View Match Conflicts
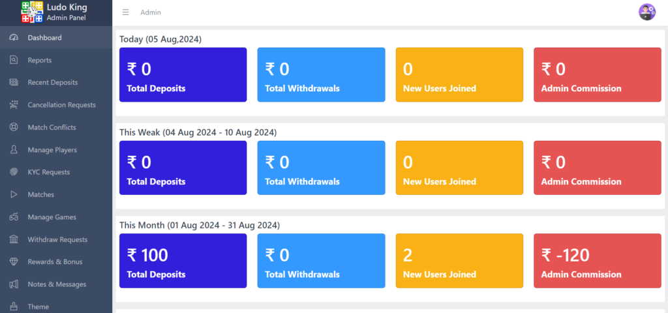 [56, 127]
